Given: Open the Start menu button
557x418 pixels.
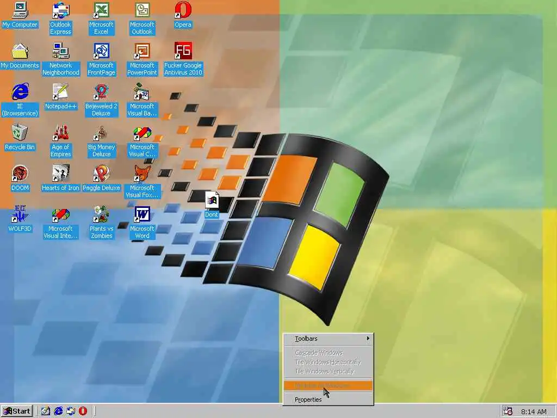Looking at the screenshot, I should [x=17, y=411].
